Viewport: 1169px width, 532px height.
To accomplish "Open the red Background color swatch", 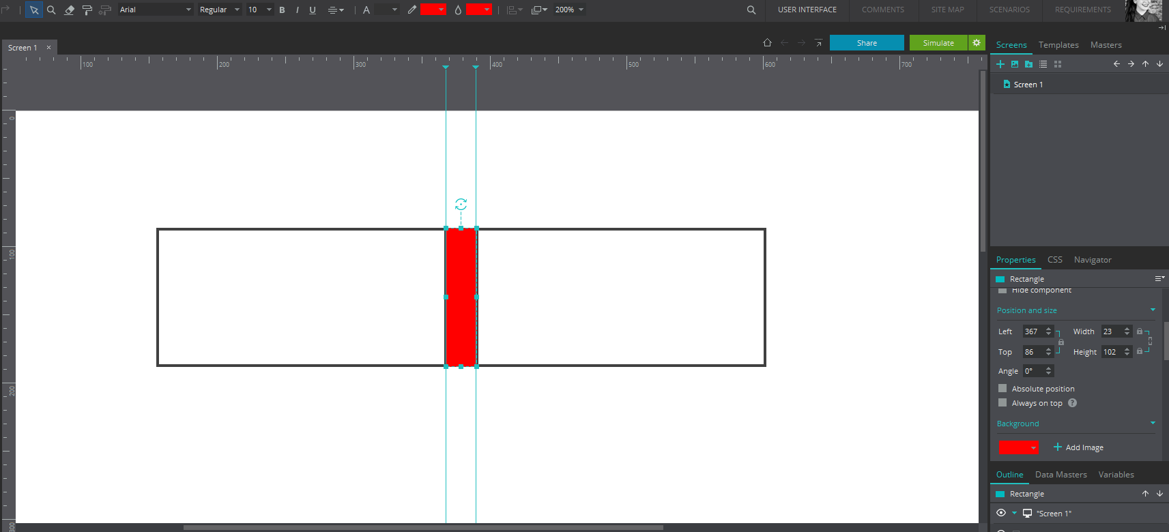I will point(1018,447).
